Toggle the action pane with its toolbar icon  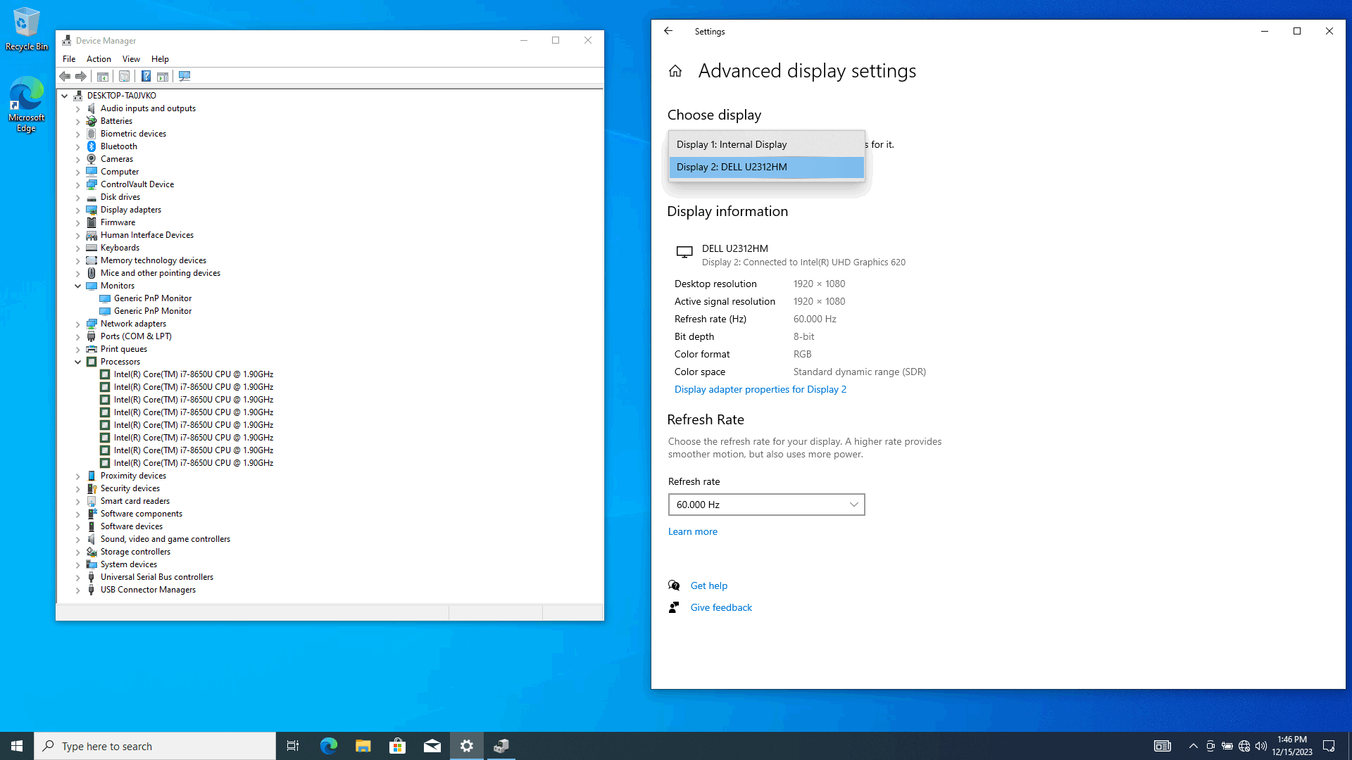point(163,76)
